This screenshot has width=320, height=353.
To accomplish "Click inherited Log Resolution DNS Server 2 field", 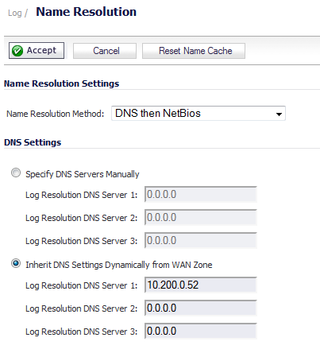I will click(x=201, y=308).
